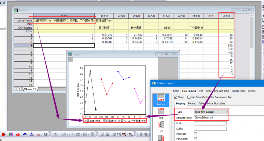Click the 3D wireframe cube icon
The image size is (264, 141).
71,134
